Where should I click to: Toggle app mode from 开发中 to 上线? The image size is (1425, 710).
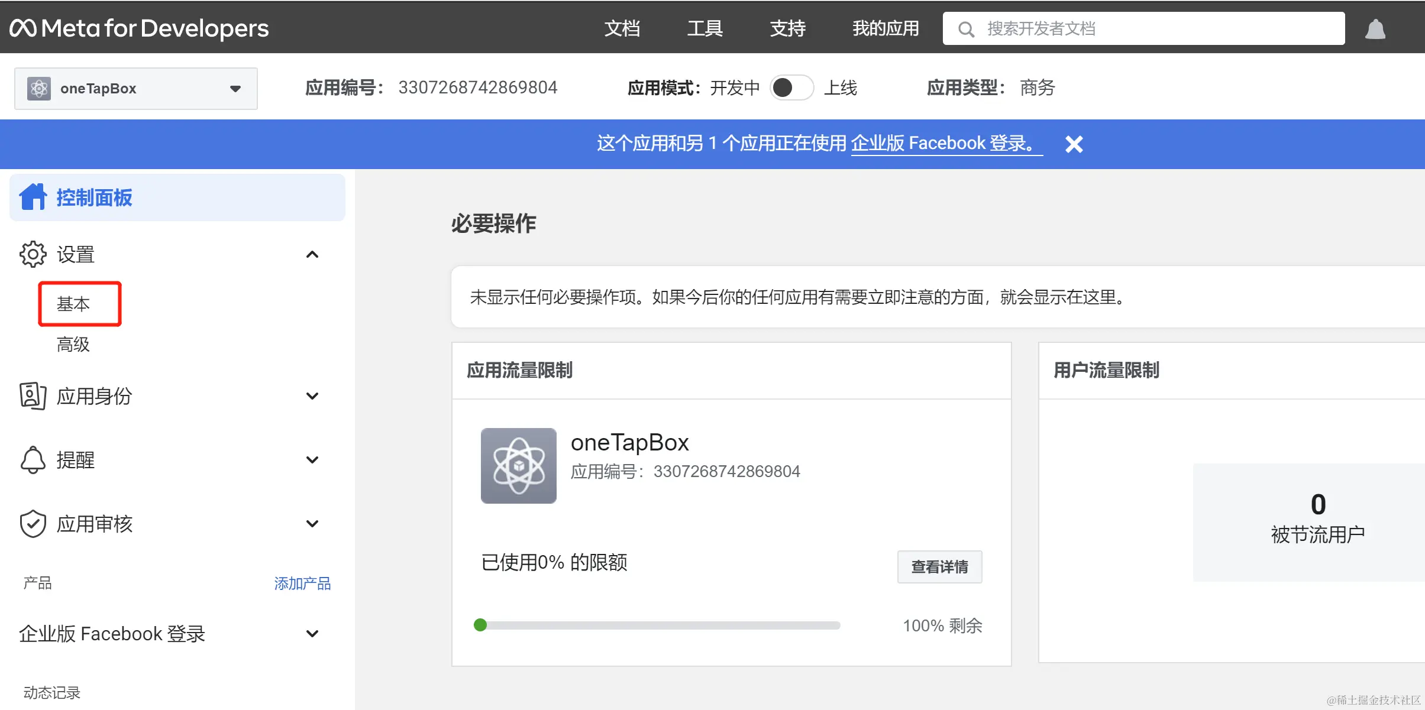click(x=791, y=88)
